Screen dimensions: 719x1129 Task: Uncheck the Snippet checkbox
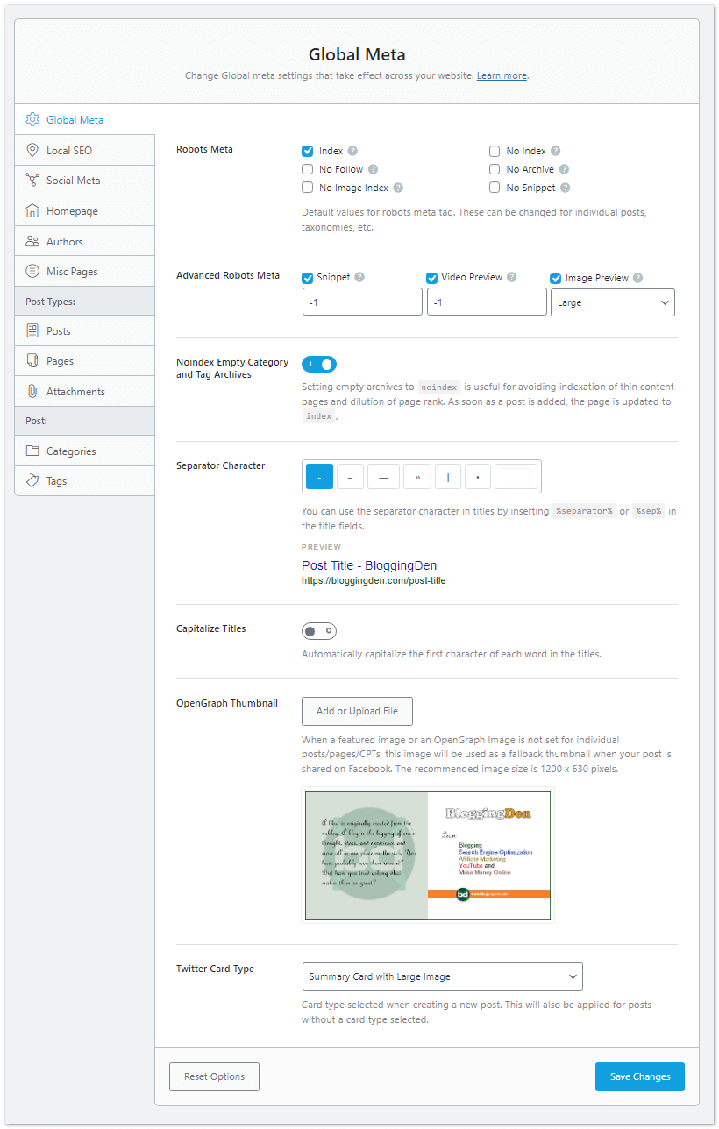click(x=308, y=278)
